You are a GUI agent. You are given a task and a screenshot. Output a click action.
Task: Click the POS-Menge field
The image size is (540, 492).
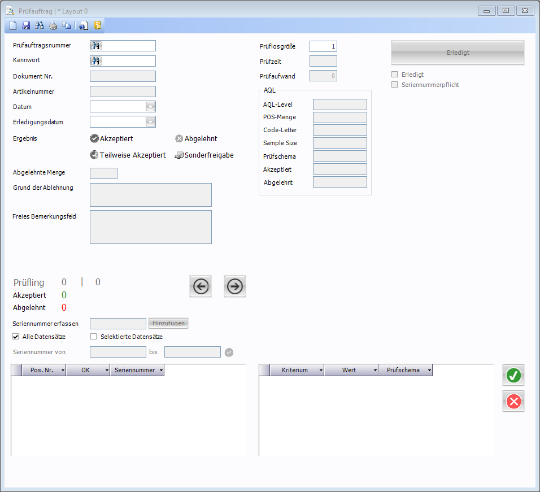tap(340, 117)
